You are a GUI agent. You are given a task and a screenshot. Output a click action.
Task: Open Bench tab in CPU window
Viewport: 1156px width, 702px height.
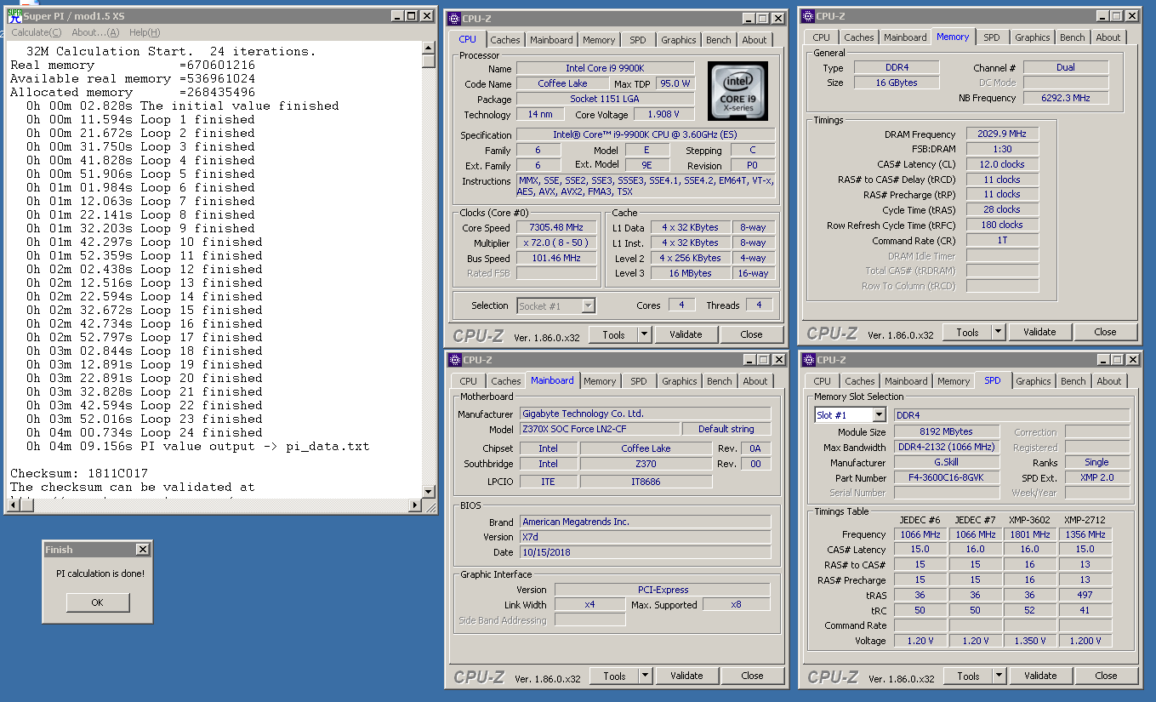719,40
